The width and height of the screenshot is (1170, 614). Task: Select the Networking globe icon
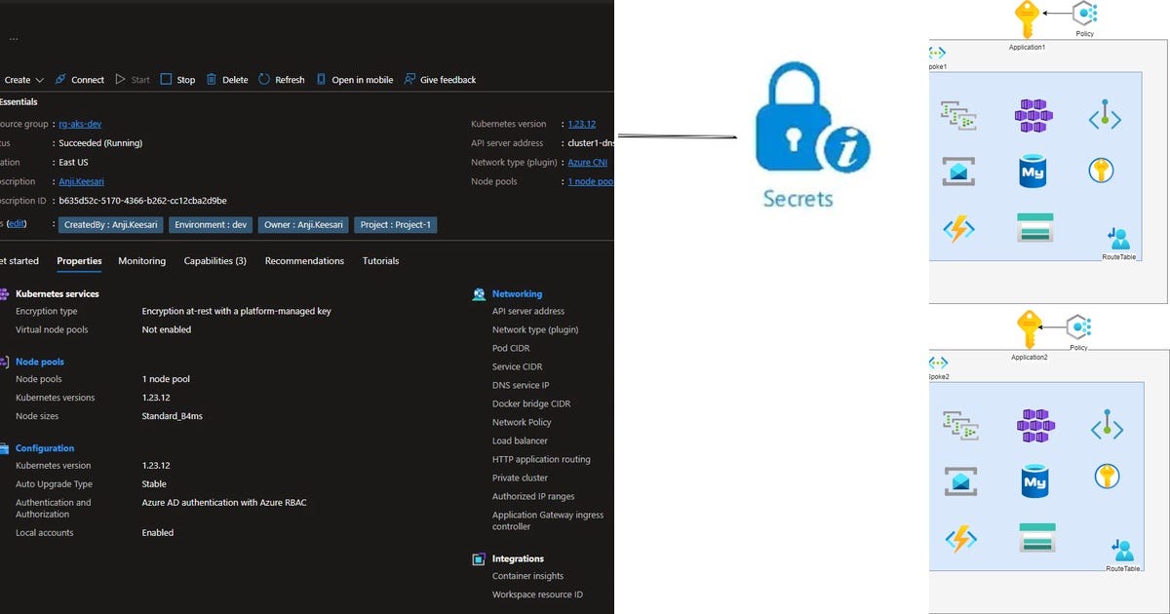coord(478,293)
